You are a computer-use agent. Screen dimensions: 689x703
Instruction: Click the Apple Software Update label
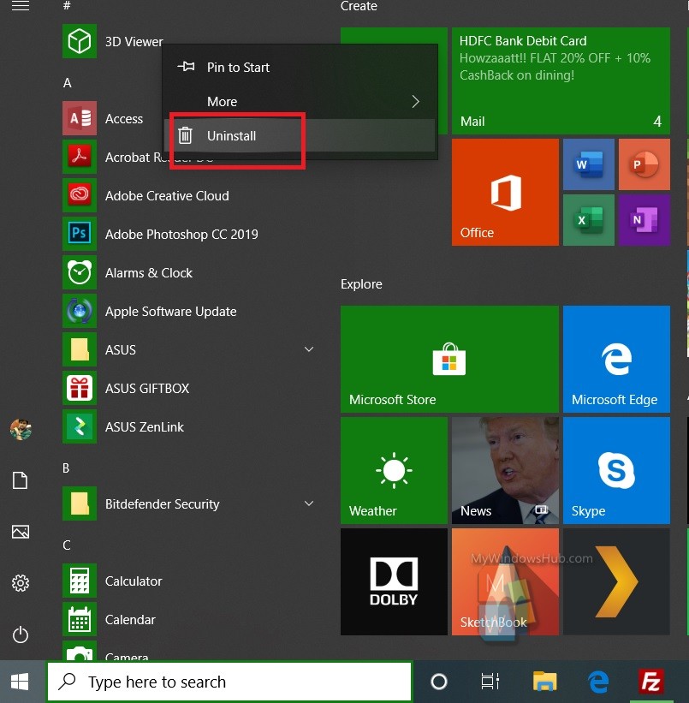pos(171,312)
